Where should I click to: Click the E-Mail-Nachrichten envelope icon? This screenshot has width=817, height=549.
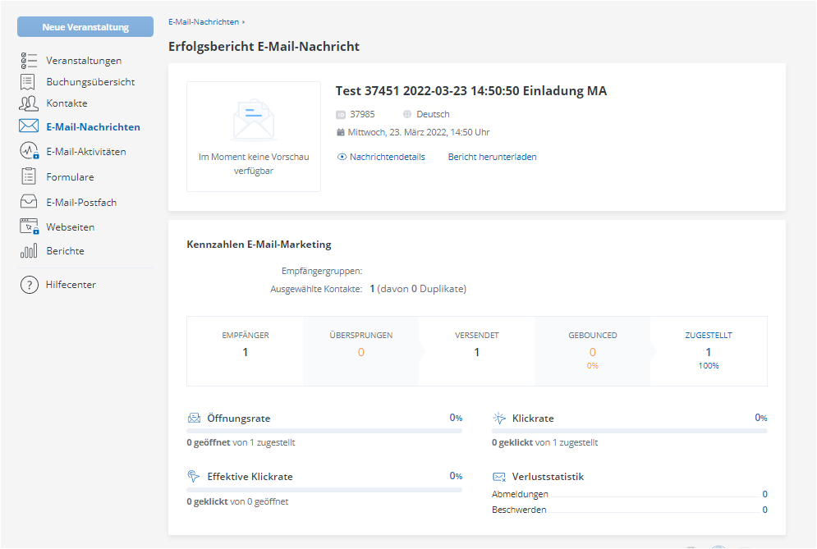pos(29,126)
